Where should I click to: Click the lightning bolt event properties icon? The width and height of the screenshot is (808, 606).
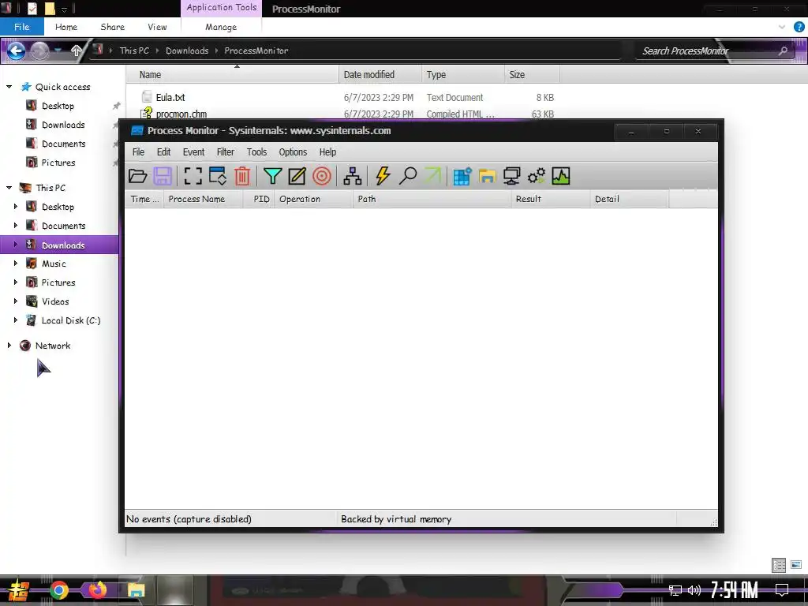[x=383, y=176]
